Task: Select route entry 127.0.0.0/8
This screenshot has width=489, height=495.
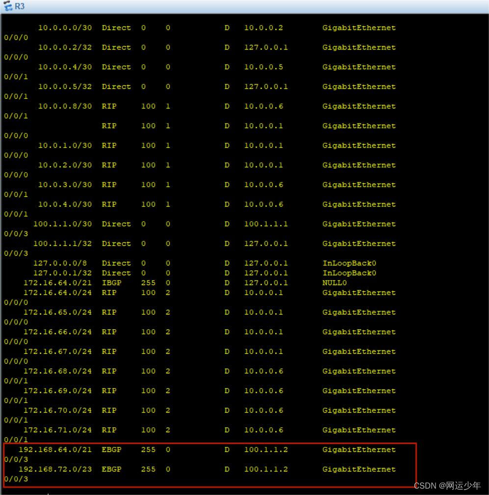Action: coord(60,263)
